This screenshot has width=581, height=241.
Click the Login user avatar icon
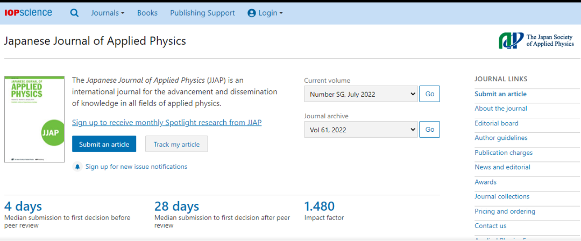coord(251,13)
